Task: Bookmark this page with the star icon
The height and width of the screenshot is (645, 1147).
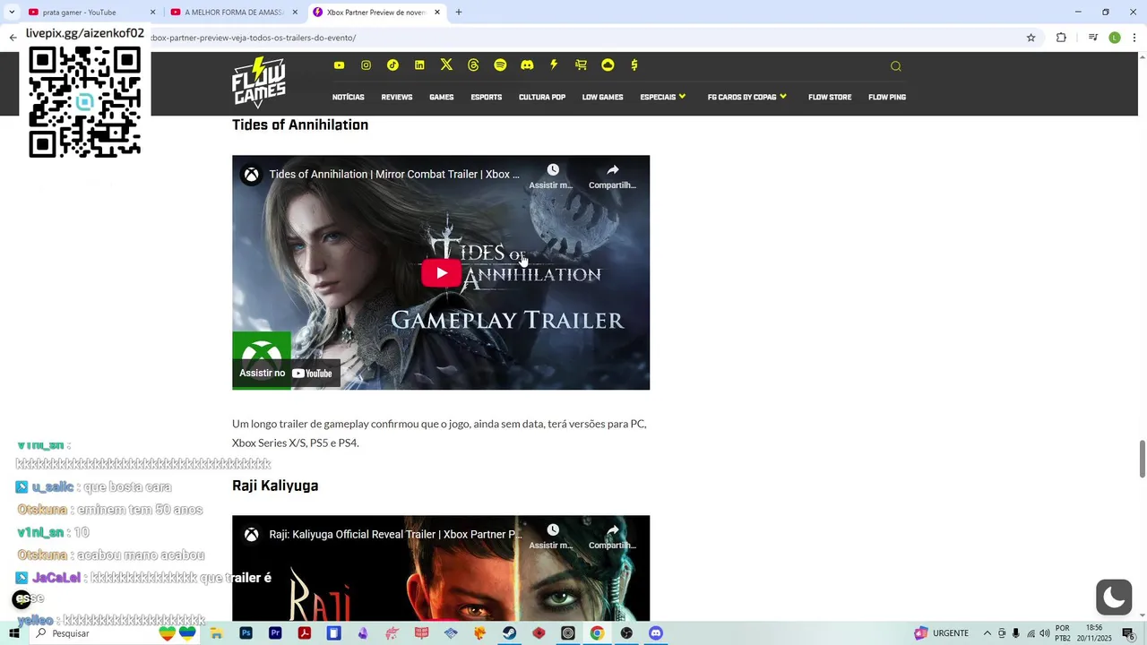Action: tap(1031, 38)
